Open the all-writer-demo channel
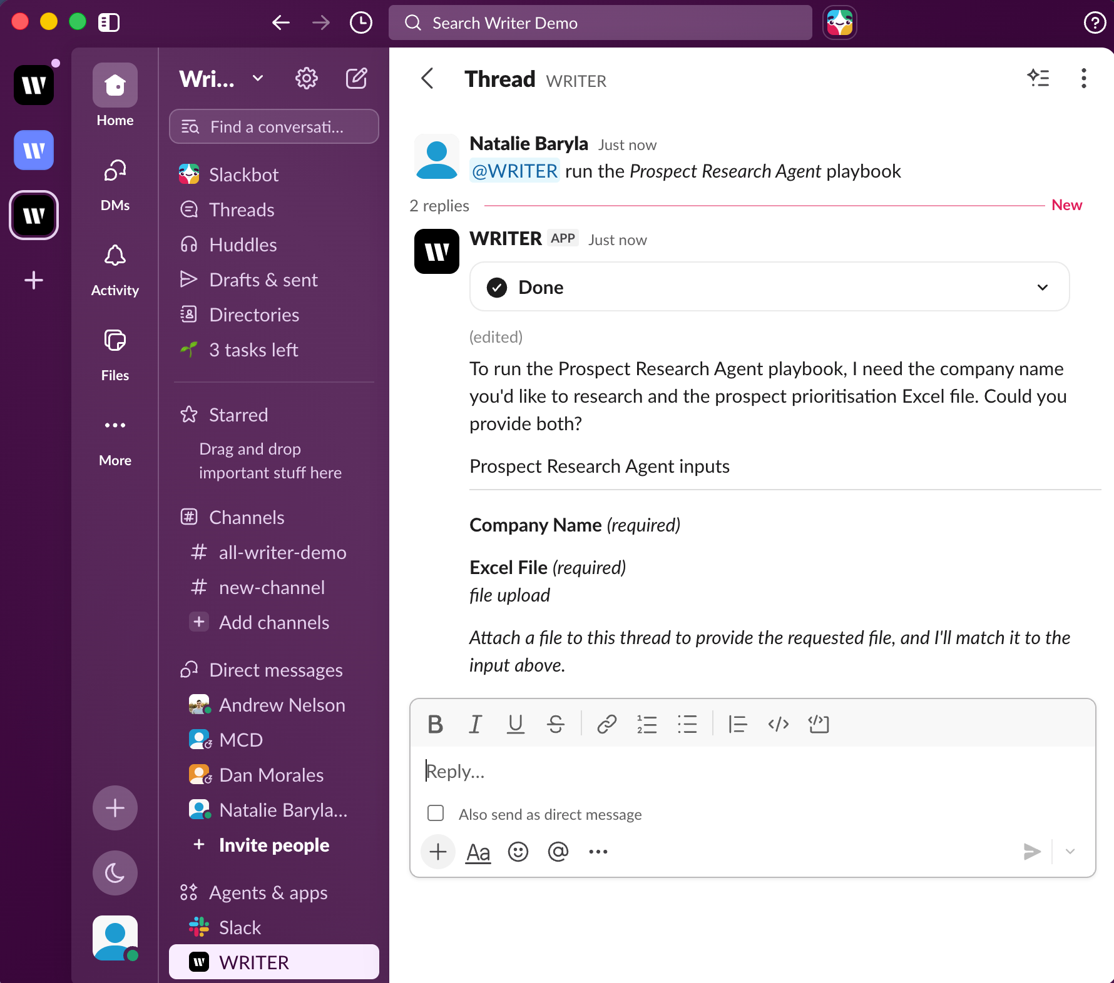The width and height of the screenshot is (1114, 983). [x=274, y=552]
